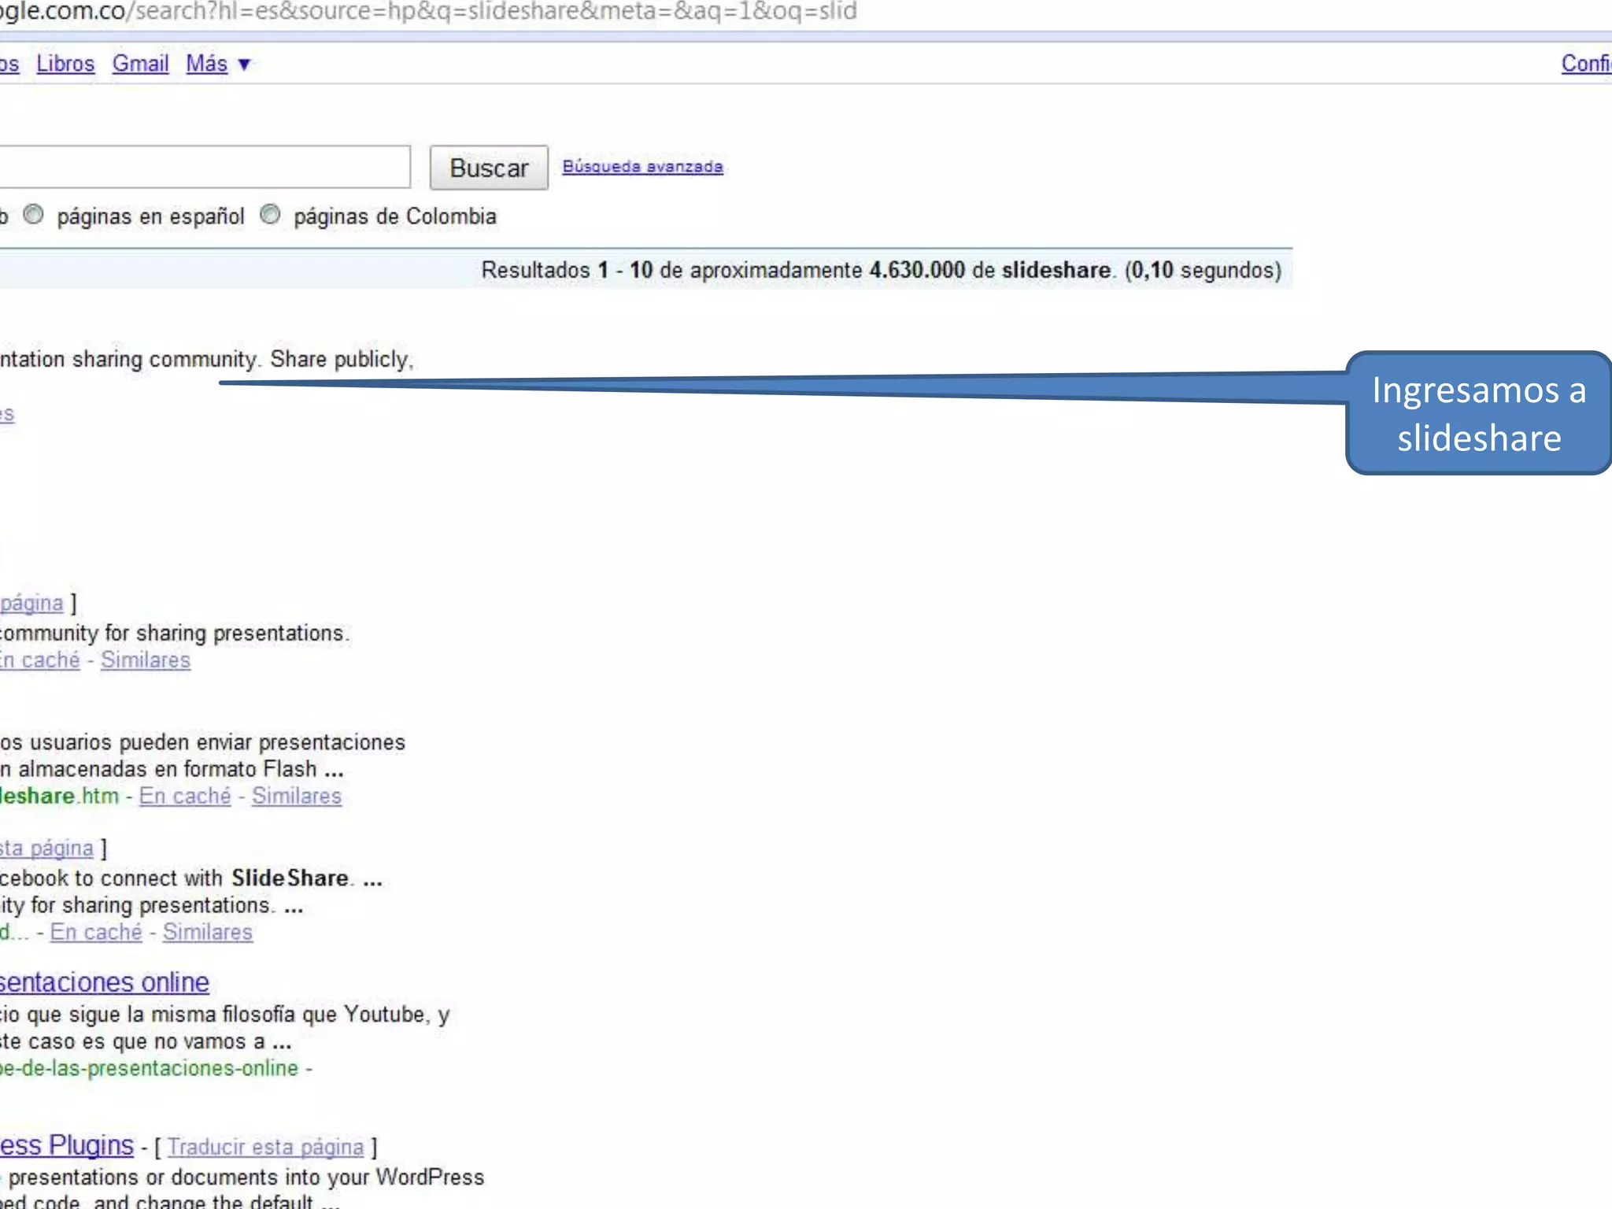This screenshot has height=1209, width=1612.
Task: Open the Búsqueda avanzada link
Action: click(642, 166)
